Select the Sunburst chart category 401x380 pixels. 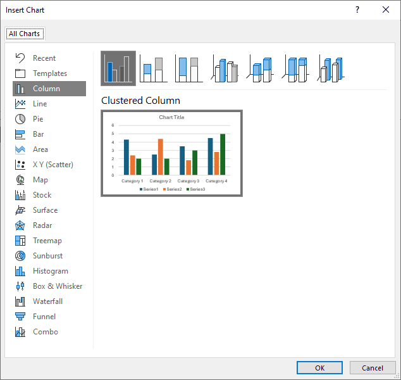(47, 256)
